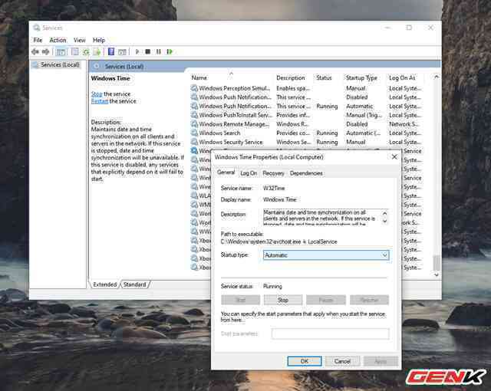
Task: Open the Startup type dropdown
Action: pos(326,255)
